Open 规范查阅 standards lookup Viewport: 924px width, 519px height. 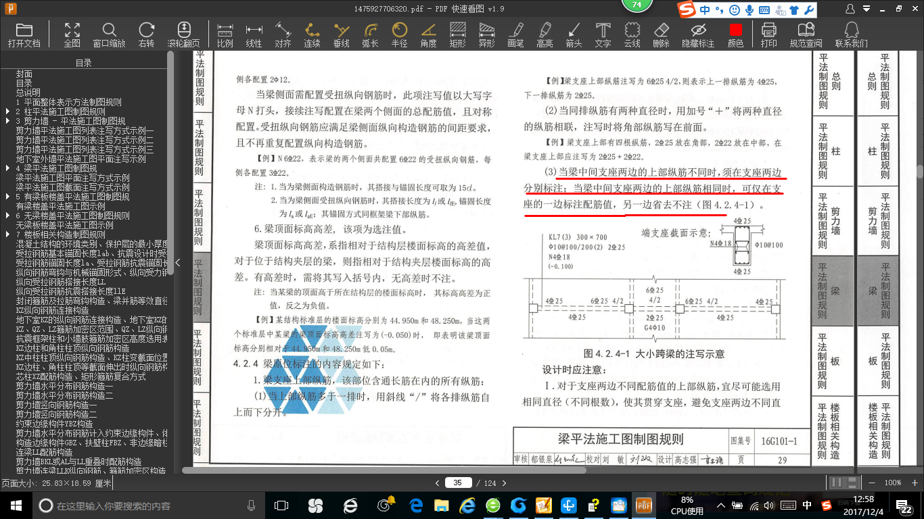click(806, 34)
